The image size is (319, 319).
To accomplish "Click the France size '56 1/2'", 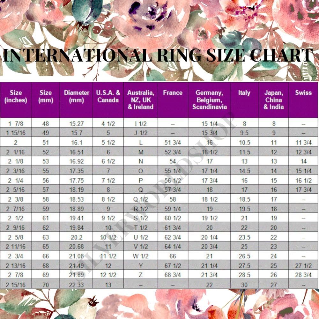I will pyautogui.click(x=173, y=181).
